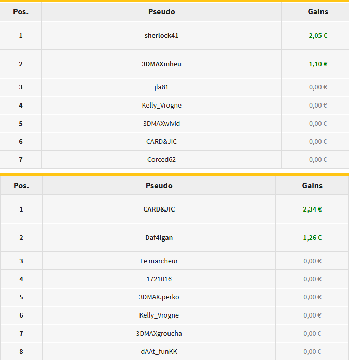
Task: Open player 1721016
Action: (x=159, y=279)
